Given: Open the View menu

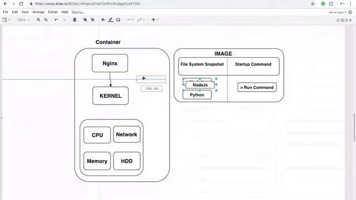Looking at the screenshot, I should click(x=25, y=12).
